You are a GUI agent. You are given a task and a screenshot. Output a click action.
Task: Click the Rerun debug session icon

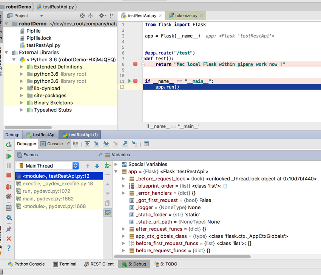click(9, 144)
